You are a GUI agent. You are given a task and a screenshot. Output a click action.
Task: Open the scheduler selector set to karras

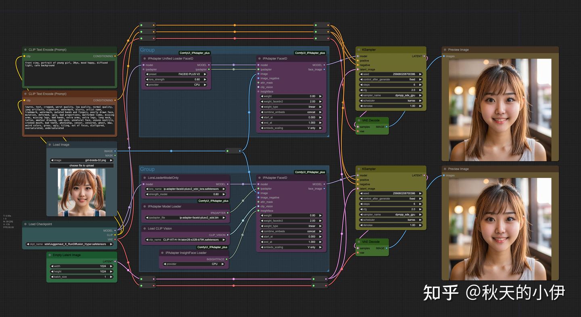tap(391, 100)
